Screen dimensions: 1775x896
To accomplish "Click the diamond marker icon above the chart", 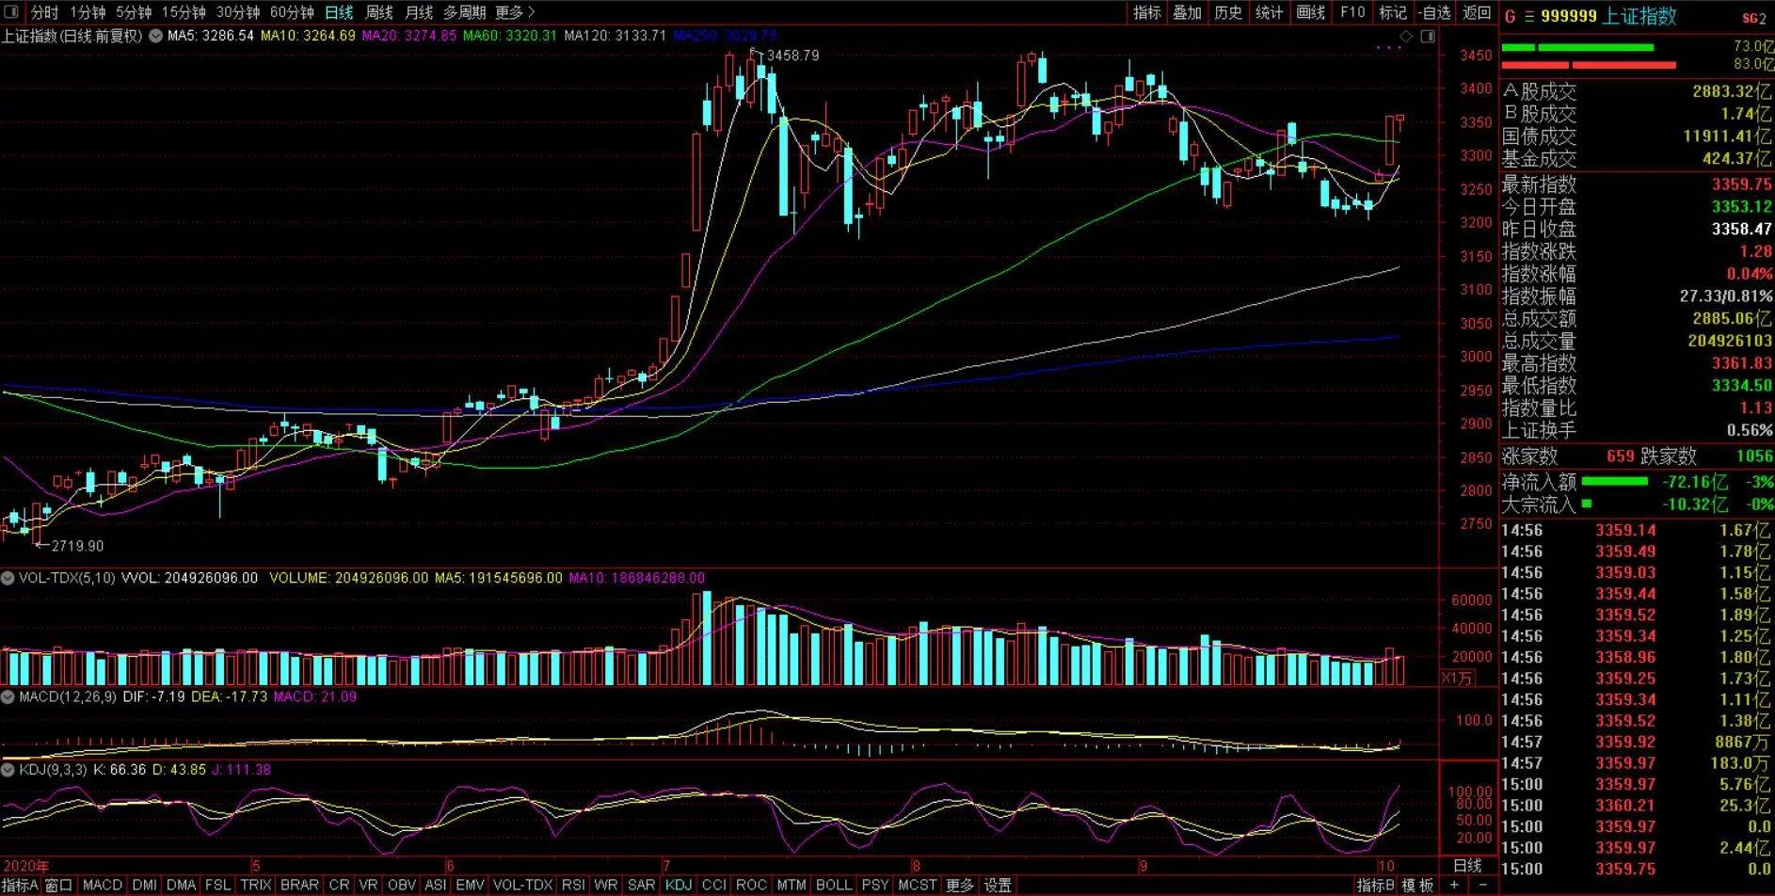I will click(x=1406, y=36).
